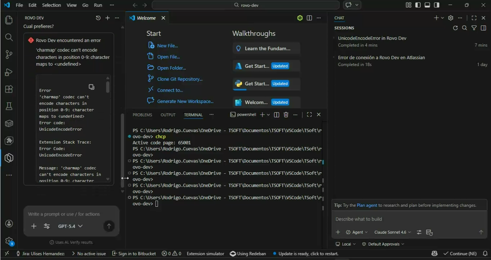Open the Search view in activity bar
The height and width of the screenshot is (260, 491).
tap(9, 37)
